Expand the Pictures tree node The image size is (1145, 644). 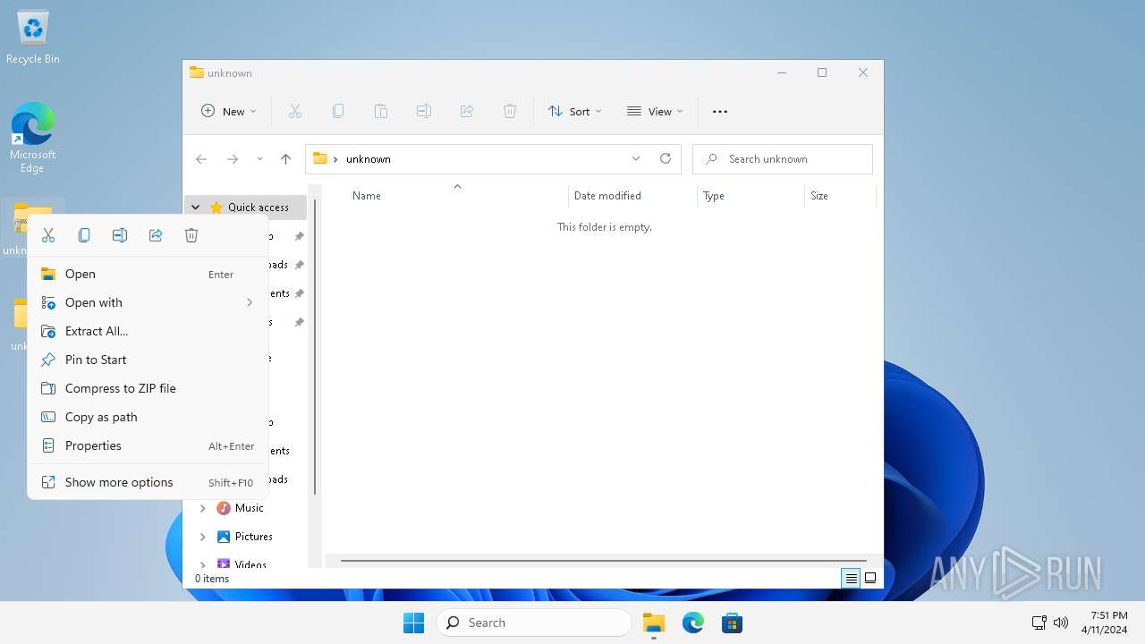[203, 537]
